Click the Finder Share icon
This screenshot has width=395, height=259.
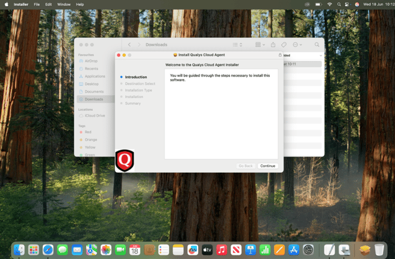click(x=273, y=45)
